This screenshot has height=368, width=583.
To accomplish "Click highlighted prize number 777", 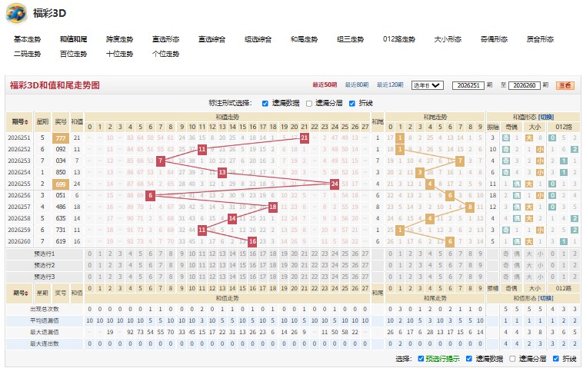I will (x=61, y=138).
